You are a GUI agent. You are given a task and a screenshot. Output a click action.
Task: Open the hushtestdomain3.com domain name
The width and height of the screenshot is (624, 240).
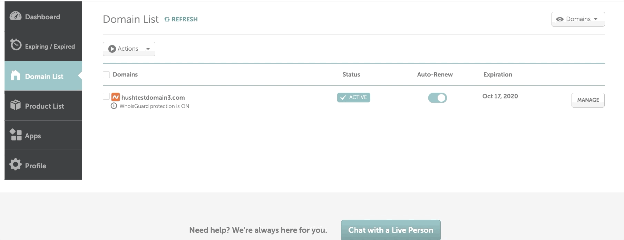153,98
